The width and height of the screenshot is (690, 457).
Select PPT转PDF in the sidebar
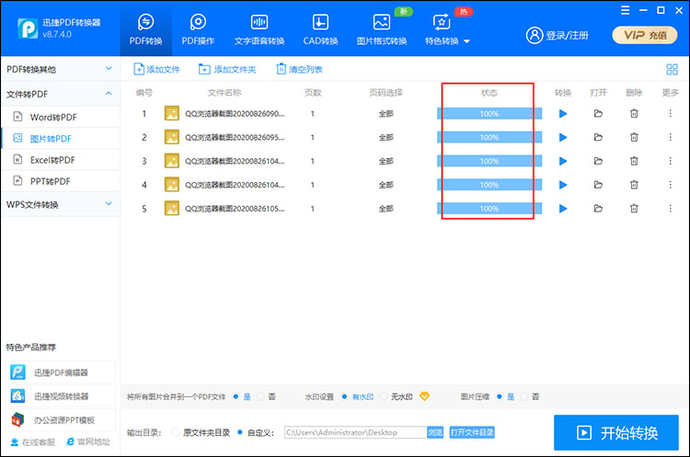point(61,181)
